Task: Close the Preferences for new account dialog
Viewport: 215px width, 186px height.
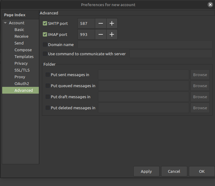Action: click(210, 5)
